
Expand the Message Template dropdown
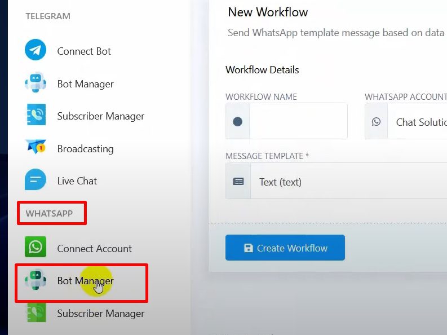tap(349, 182)
